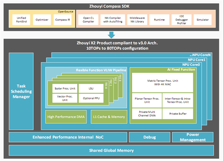Select the Private Buffer box

point(178,114)
